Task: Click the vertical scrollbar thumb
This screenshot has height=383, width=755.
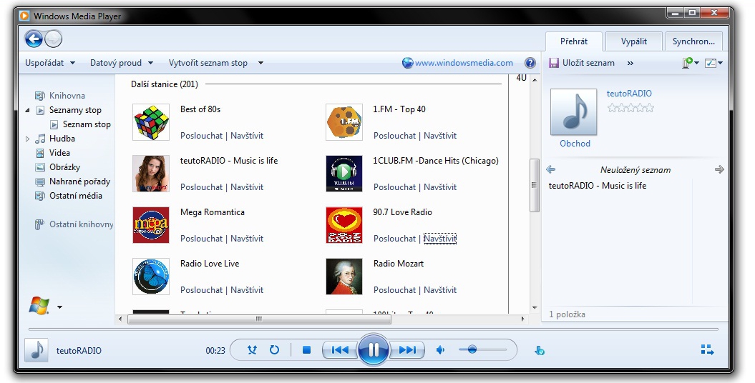Action: click(x=534, y=185)
